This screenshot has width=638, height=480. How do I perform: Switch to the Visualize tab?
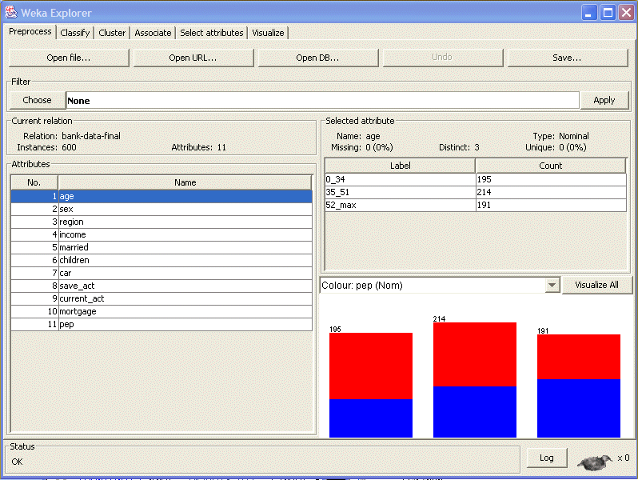(x=268, y=33)
